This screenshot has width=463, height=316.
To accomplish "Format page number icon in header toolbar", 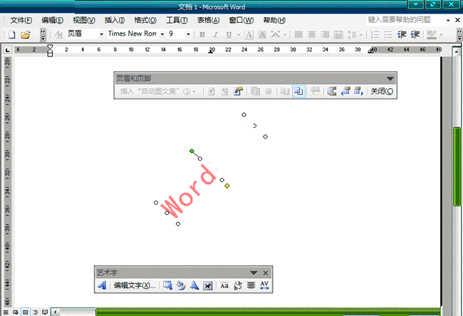I will tap(238, 91).
